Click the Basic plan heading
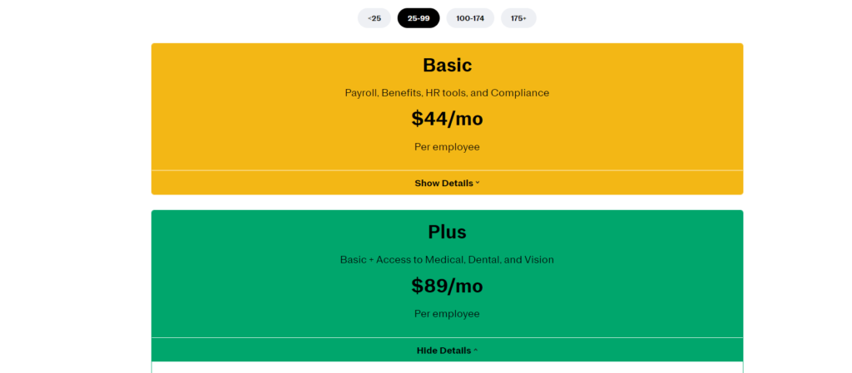 (447, 65)
